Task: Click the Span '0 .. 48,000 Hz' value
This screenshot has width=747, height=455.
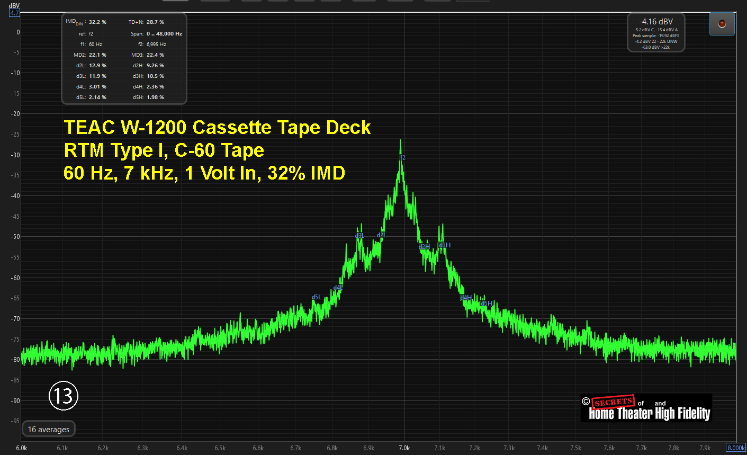Action: (164, 34)
